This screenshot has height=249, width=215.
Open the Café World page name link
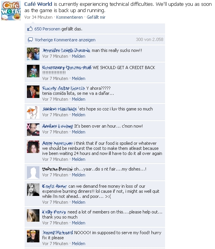(38, 4)
